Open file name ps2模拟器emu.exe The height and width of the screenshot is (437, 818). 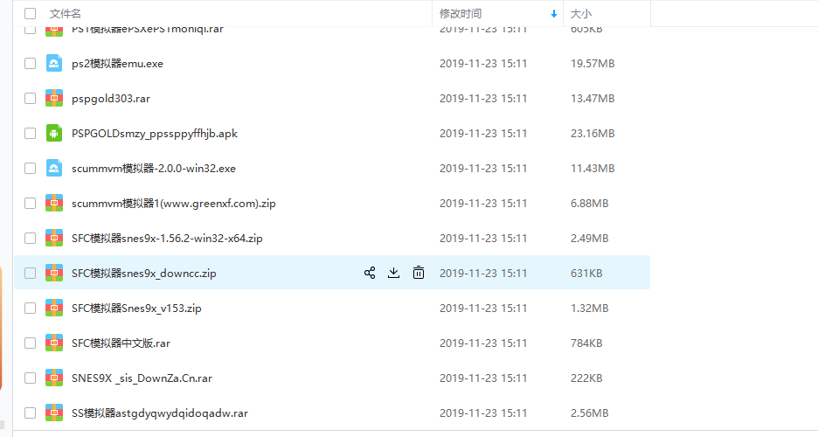[117, 64]
